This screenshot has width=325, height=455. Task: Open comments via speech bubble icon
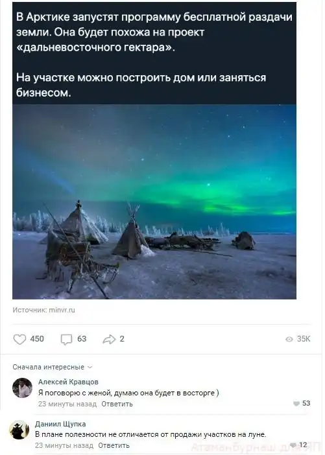(66, 339)
